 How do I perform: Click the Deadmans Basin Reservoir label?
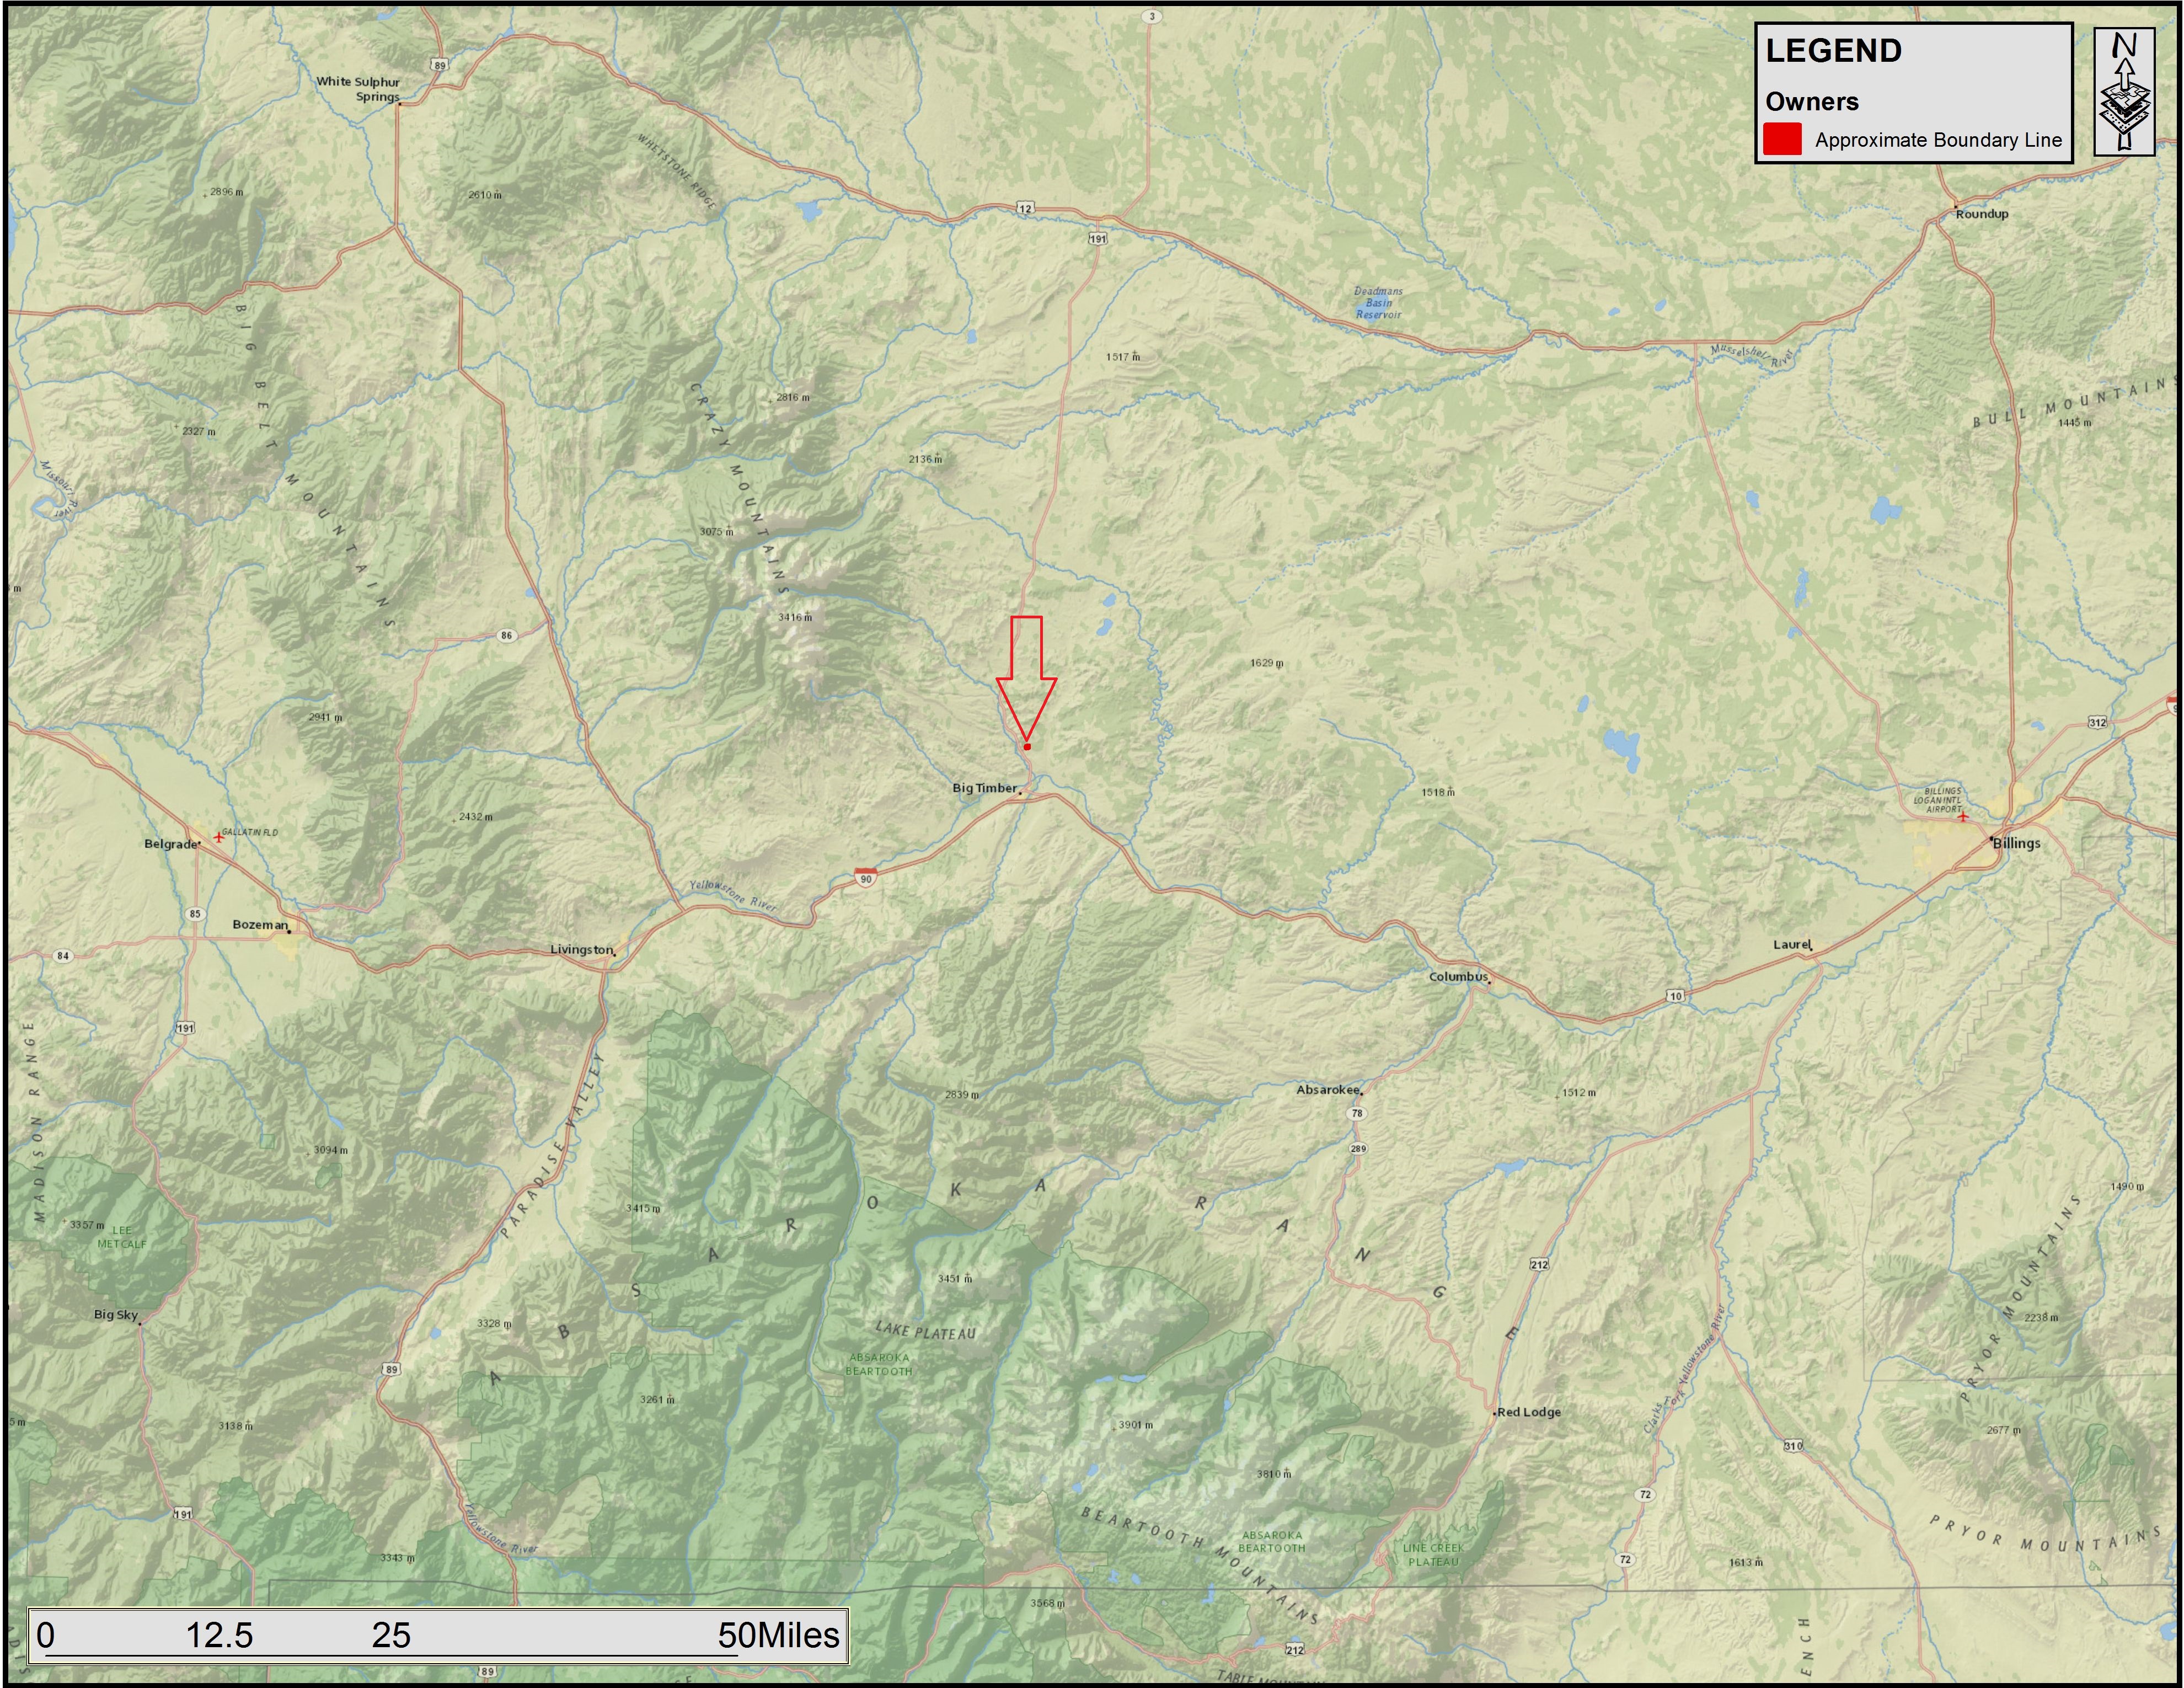(1378, 303)
